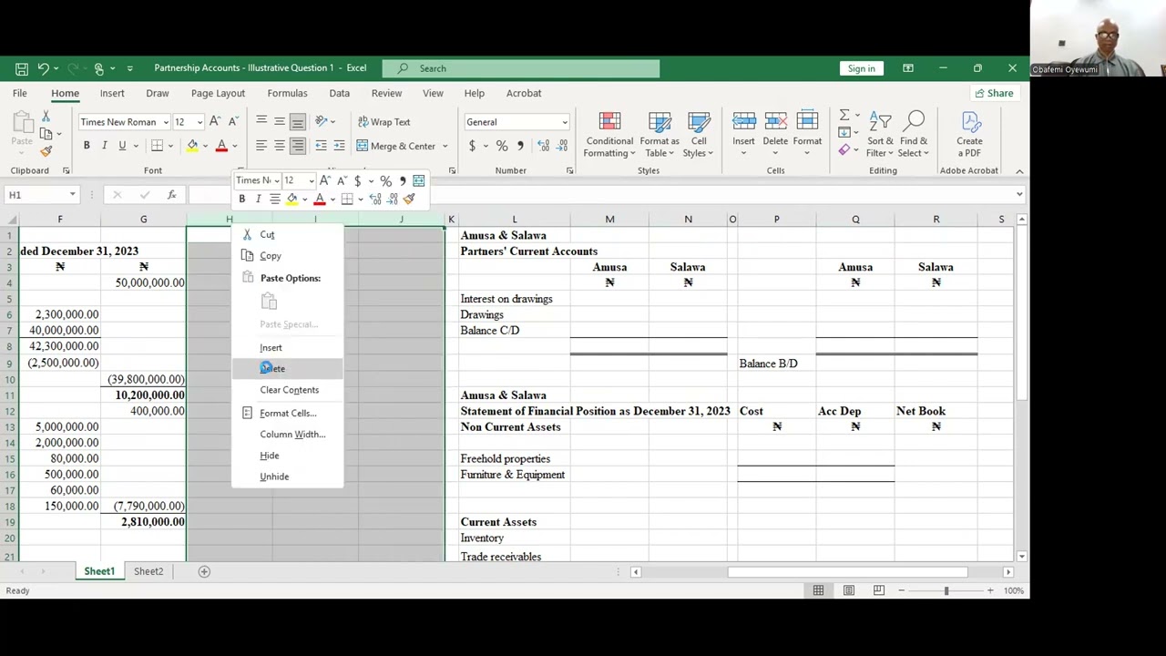Toggle bottom align in the ribbon

[297, 122]
